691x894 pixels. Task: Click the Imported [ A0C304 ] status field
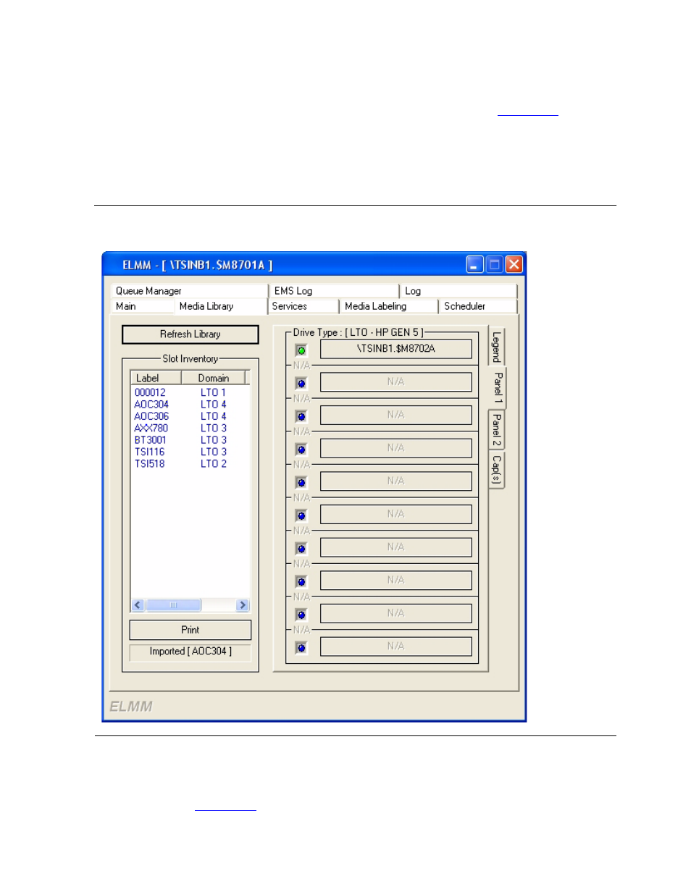[x=190, y=651]
